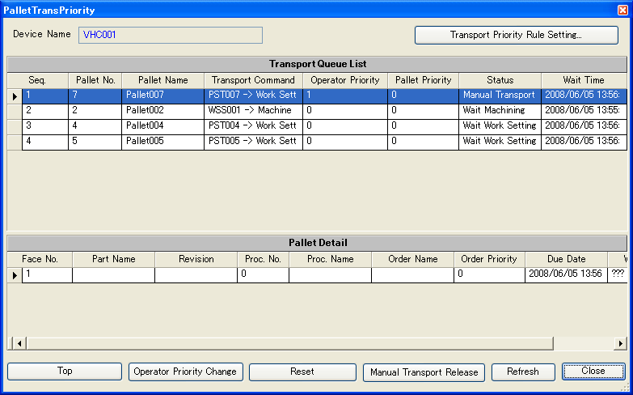Screen dimensions: 633x395
Task: Click Manual Transport Release button
Action: (x=424, y=372)
